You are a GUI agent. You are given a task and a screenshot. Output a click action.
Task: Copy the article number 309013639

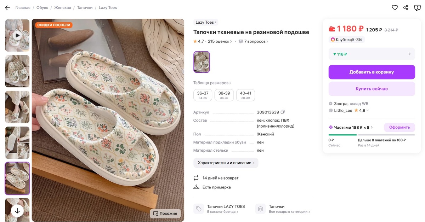coord(283,112)
